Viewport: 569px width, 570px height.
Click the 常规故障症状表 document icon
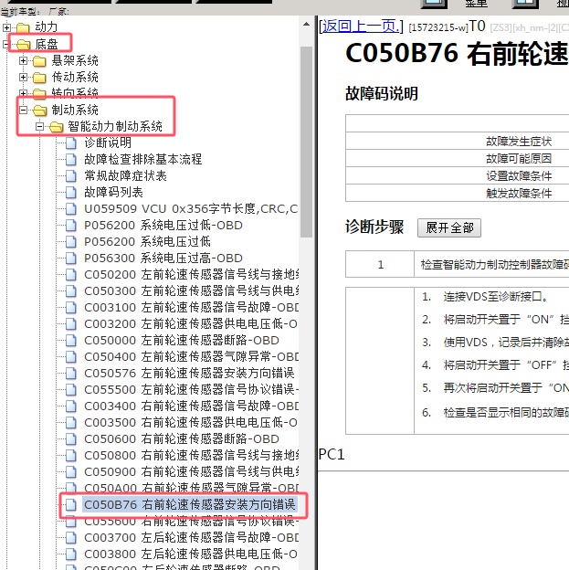tap(71, 176)
